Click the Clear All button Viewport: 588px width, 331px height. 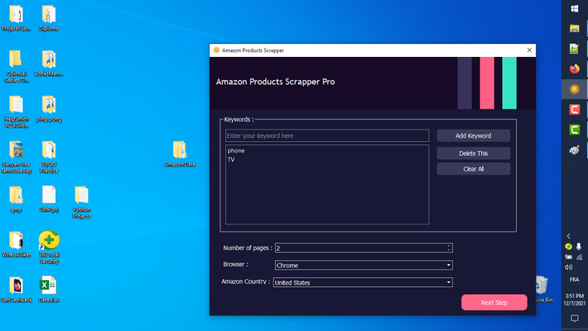(x=473, y=169)
